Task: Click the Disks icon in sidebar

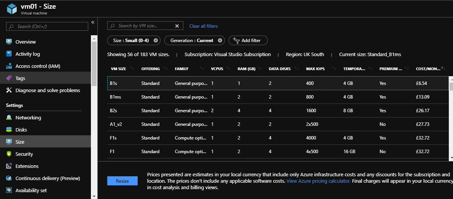Action: (9, 130)
